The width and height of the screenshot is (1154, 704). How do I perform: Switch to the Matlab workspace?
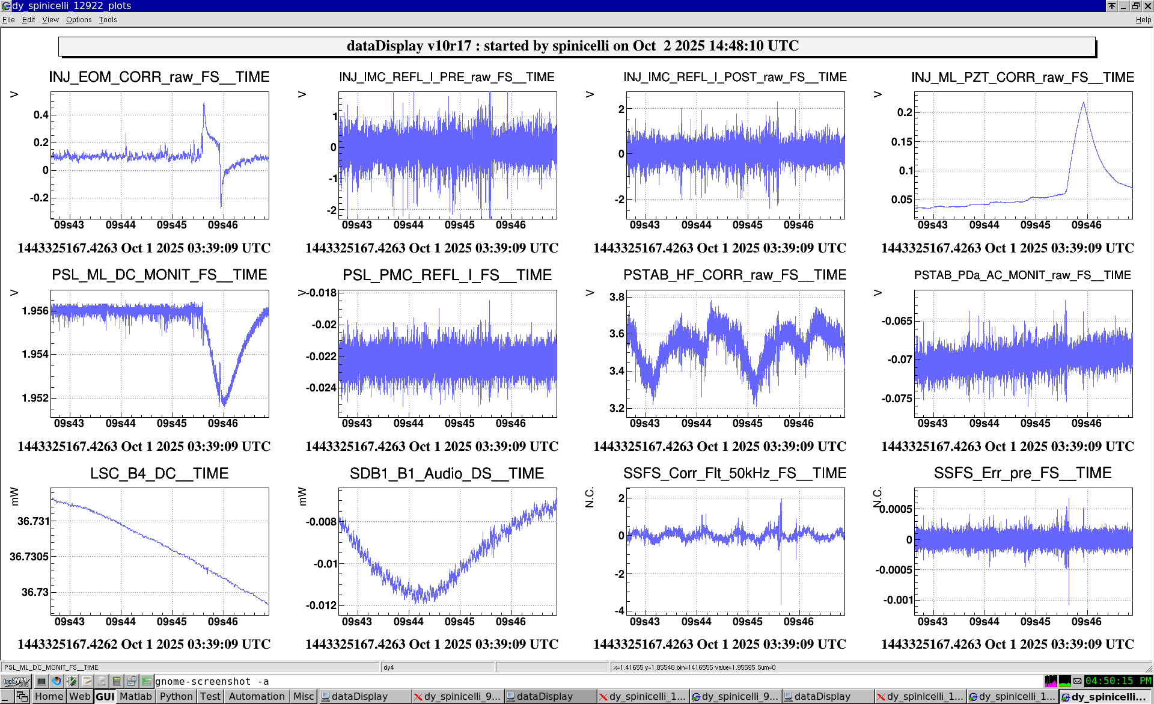tap(136, 696)
